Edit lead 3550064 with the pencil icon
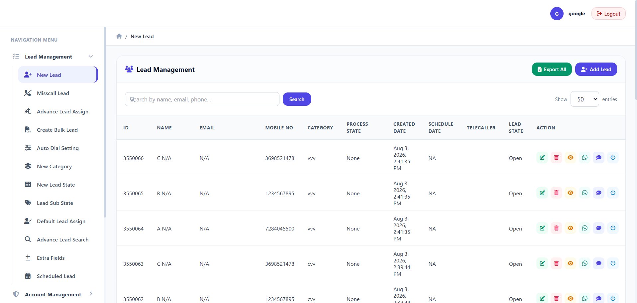Screen dimensions: 637x303 [x=542, y=228]
